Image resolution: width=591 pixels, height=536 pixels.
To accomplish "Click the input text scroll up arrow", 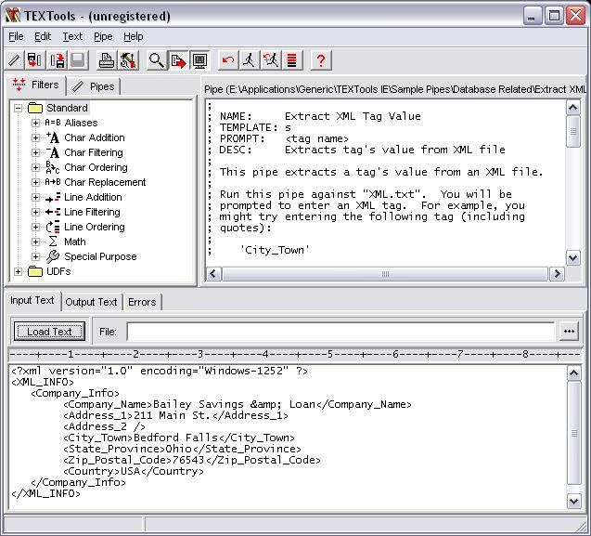I will click(x=573, y=373).
